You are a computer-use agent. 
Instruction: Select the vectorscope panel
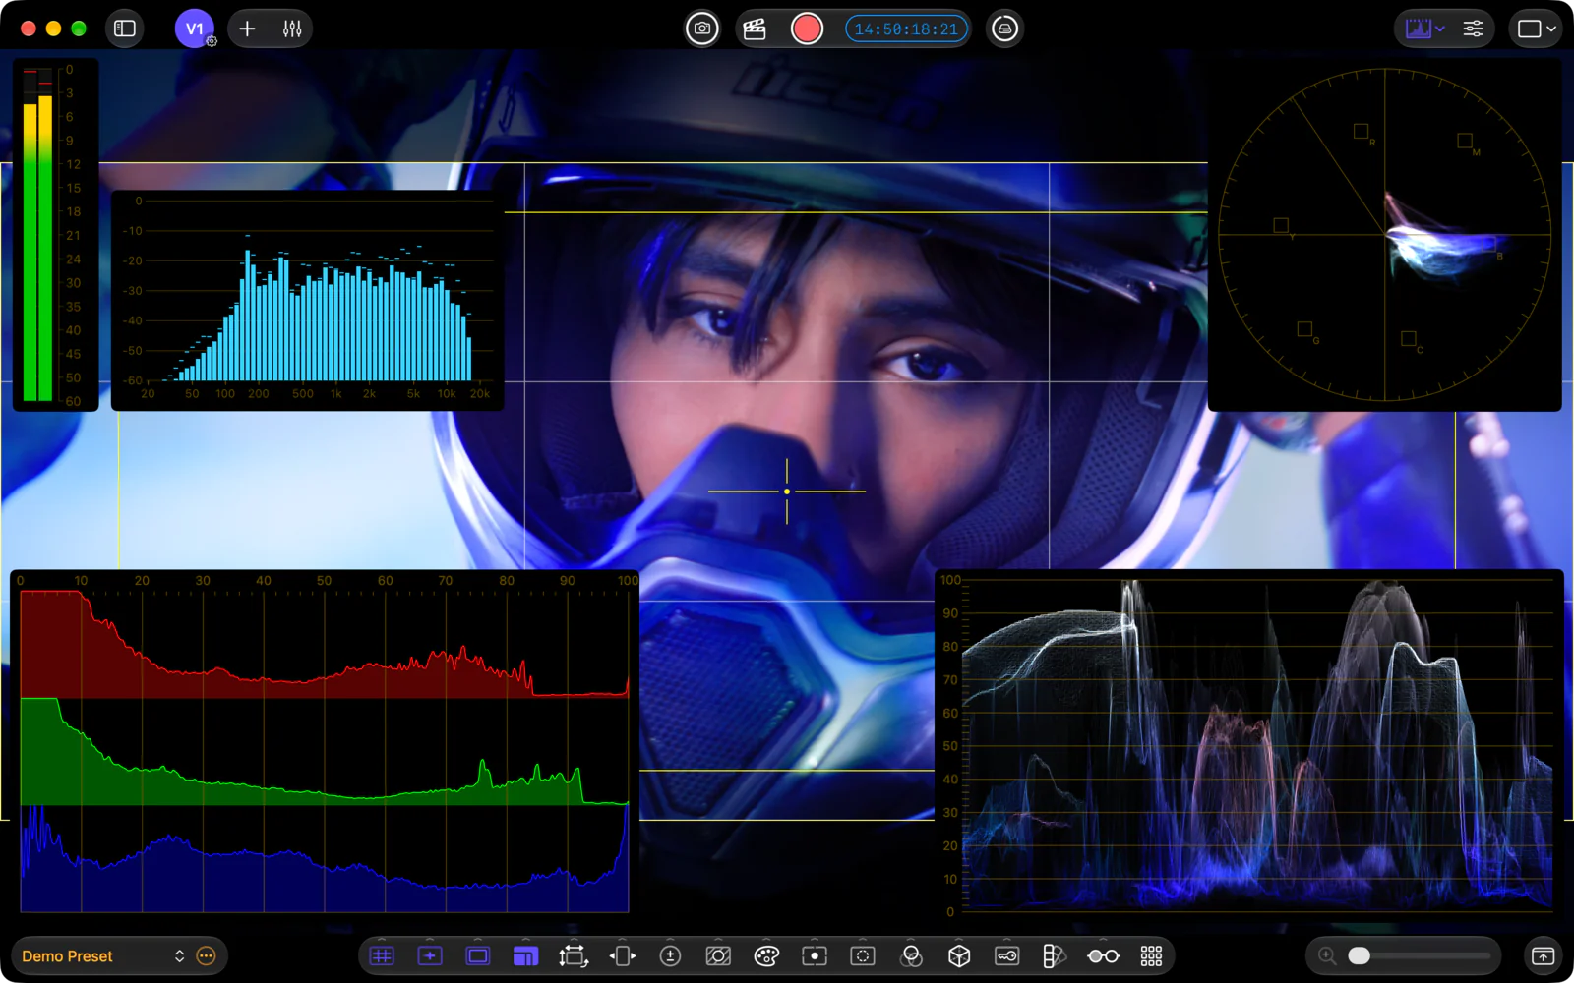click(1384, 234)
